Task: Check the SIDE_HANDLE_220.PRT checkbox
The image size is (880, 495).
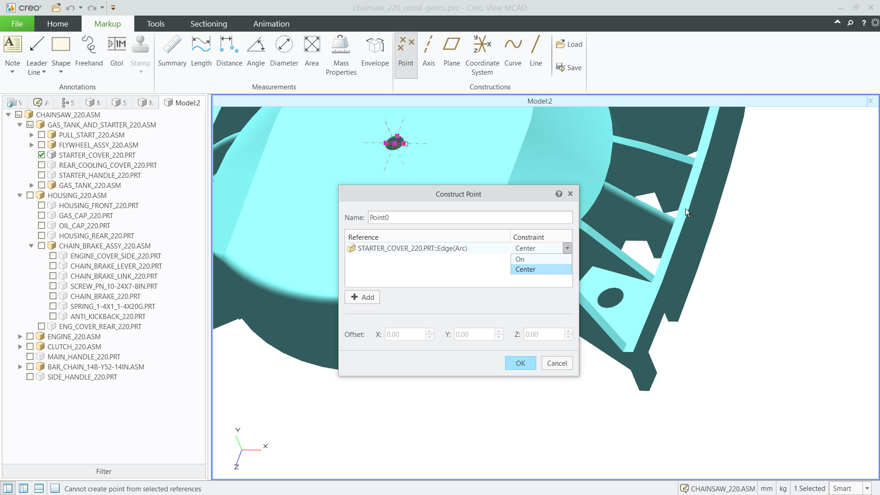Action: (30, 377)
